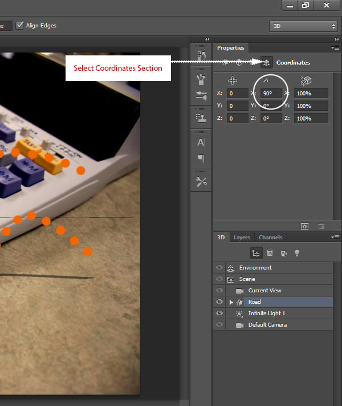Click the Z position field showing 0
The image size is (342, 406).
[x=237, y=118]
